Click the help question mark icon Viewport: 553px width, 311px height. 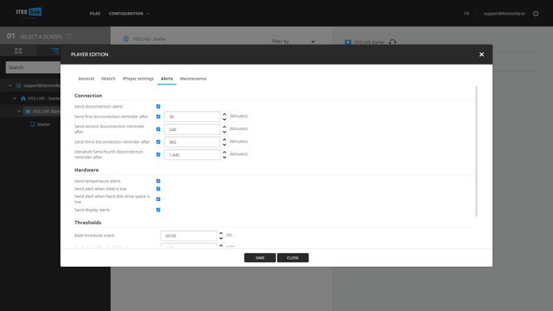coord(69,36)
